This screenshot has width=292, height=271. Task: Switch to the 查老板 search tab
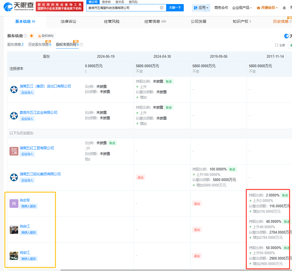106,2
